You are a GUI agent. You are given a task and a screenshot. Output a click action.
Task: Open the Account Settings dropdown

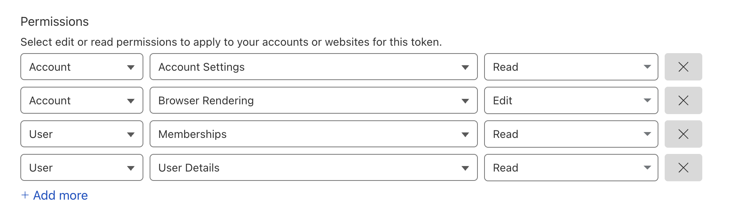click(313, 67)
